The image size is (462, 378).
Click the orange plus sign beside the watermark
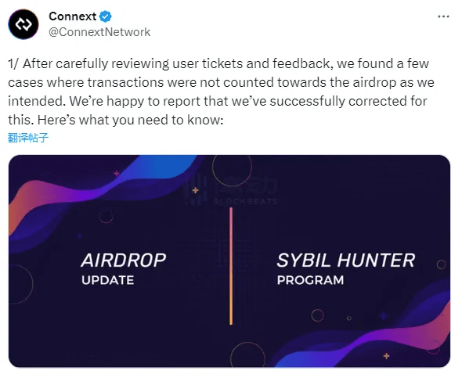195,190
